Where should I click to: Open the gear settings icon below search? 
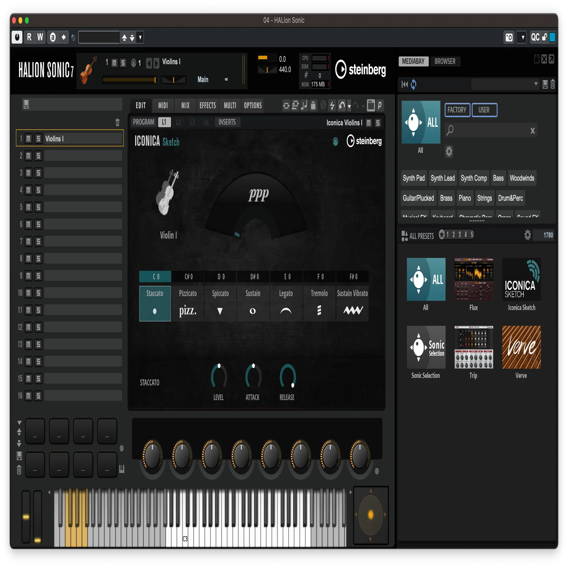(449, 151)
